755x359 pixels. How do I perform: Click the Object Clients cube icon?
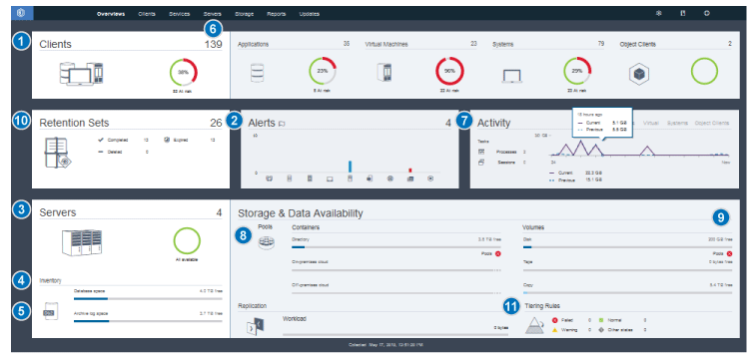click(x=640, y=74)
